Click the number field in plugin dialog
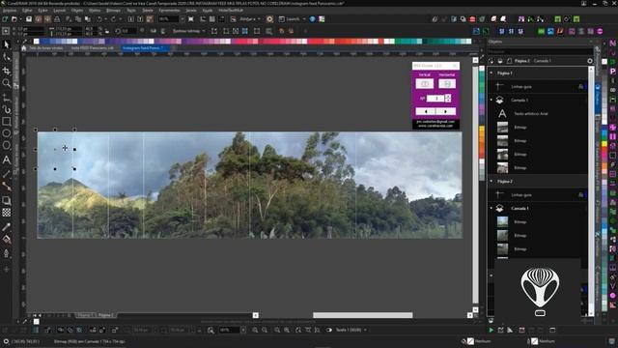Image resolution: width=618 pixels, height=348 pixels. coord(435,99)
